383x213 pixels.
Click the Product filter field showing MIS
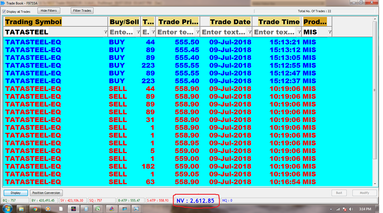pyautogui.click(x=315, y=32)
